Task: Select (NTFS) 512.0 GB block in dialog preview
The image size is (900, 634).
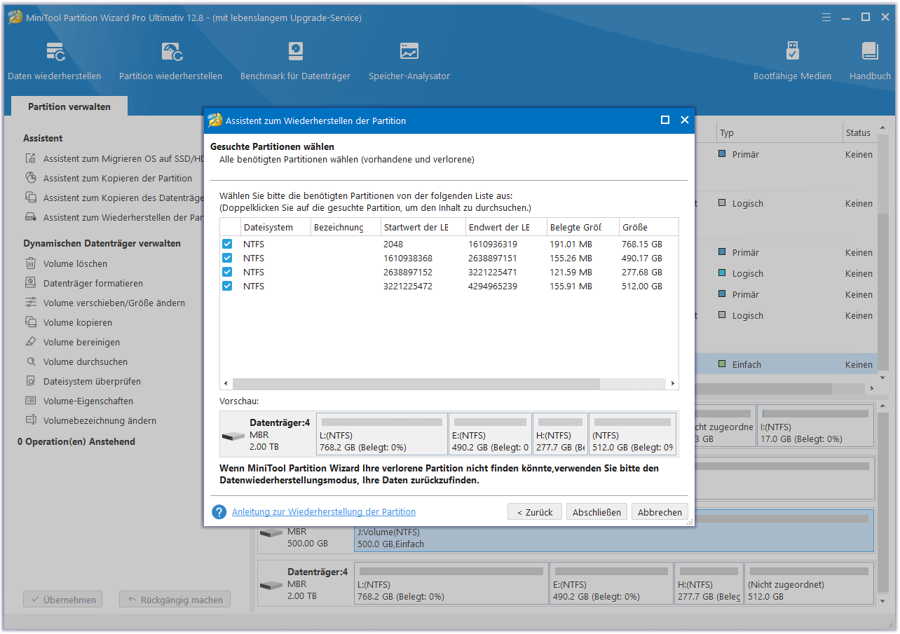Action: pyautogui.click(x=633, y=434)
